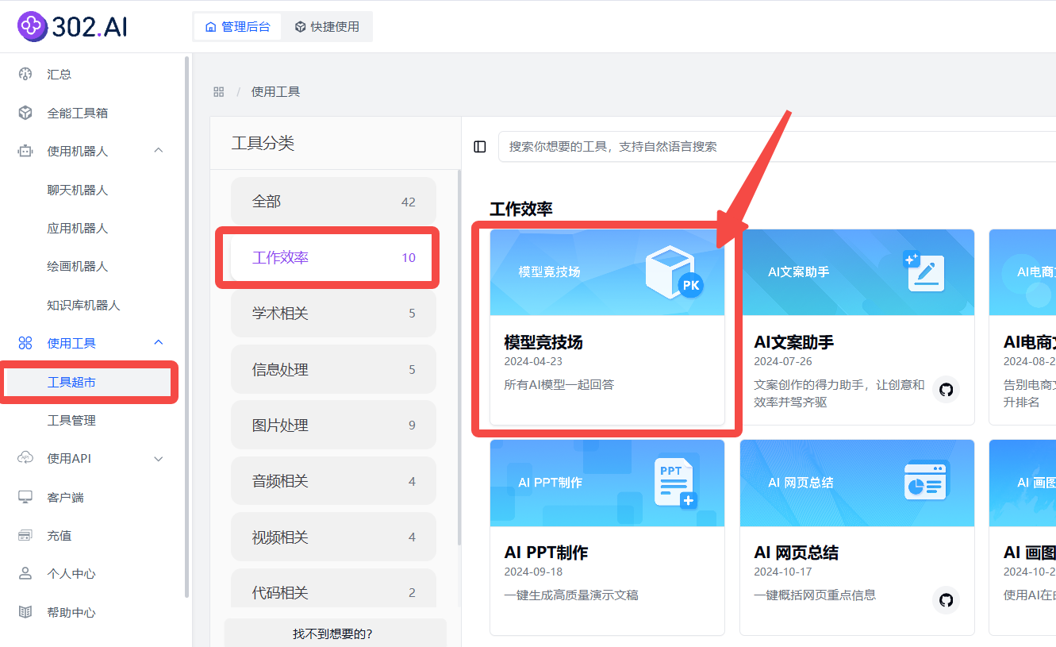
Task: Open GitHub link on AI文案助手 card
Action: click(x=946, y=390)
